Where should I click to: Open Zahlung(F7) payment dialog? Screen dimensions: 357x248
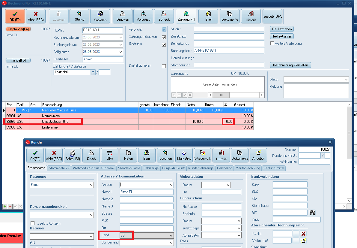click(186, 16)
